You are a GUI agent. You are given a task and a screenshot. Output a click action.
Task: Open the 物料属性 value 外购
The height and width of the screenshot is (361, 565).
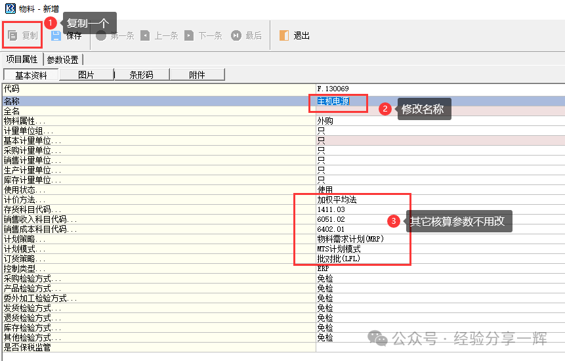coord(325,121)
